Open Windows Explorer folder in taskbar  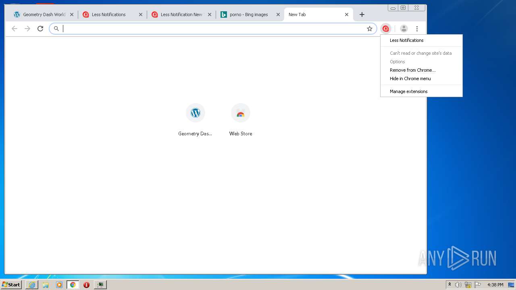click(x=46, y=285)
